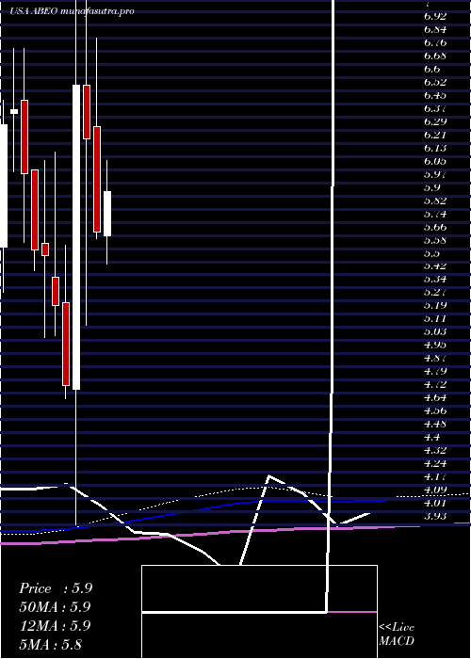The height and width of the screenshot is (659, 471).
Task: Select the 4.87 price axis label
Action: tap(435, 358)
